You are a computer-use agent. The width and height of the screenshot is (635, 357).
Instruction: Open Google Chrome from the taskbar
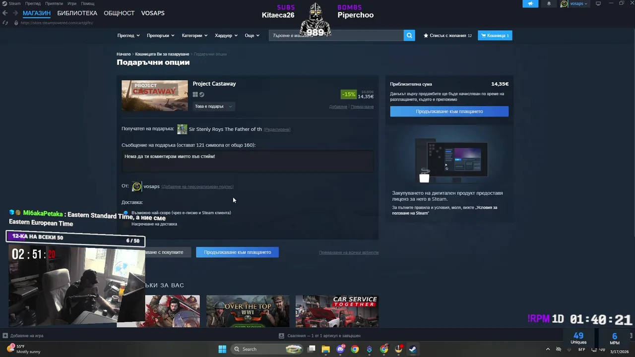[355, 349]
